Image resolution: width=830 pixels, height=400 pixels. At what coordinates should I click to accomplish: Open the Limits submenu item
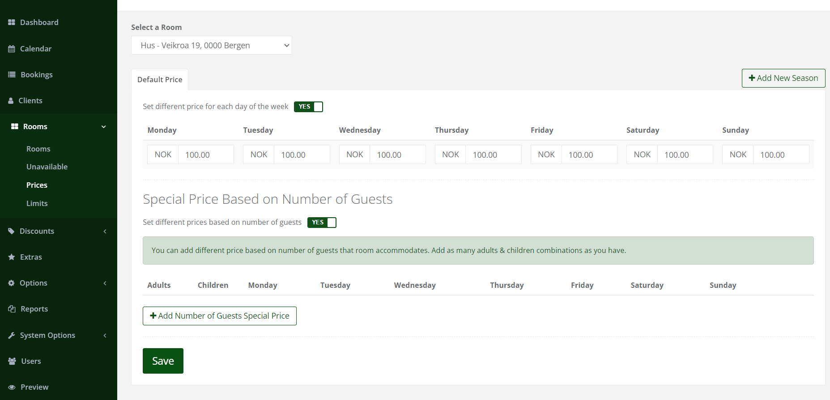pos(37,203)
